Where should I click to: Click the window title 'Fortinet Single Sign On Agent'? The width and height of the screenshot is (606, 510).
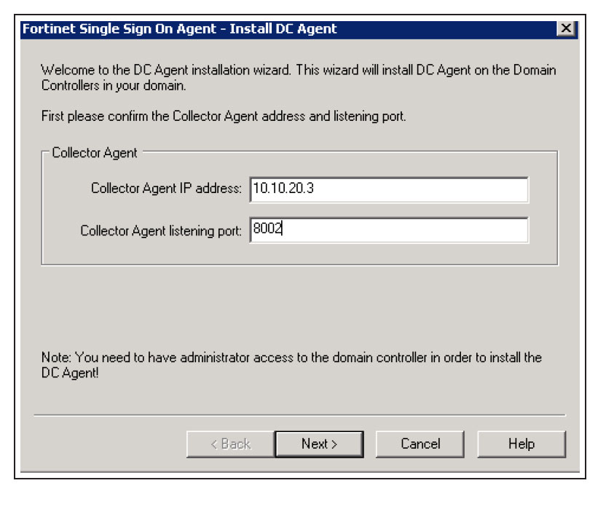[179, 29]
